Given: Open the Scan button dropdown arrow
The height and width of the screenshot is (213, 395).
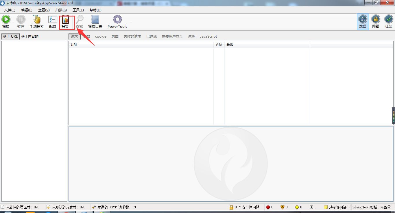Looking at the screenshot, I should click(13, 22).
